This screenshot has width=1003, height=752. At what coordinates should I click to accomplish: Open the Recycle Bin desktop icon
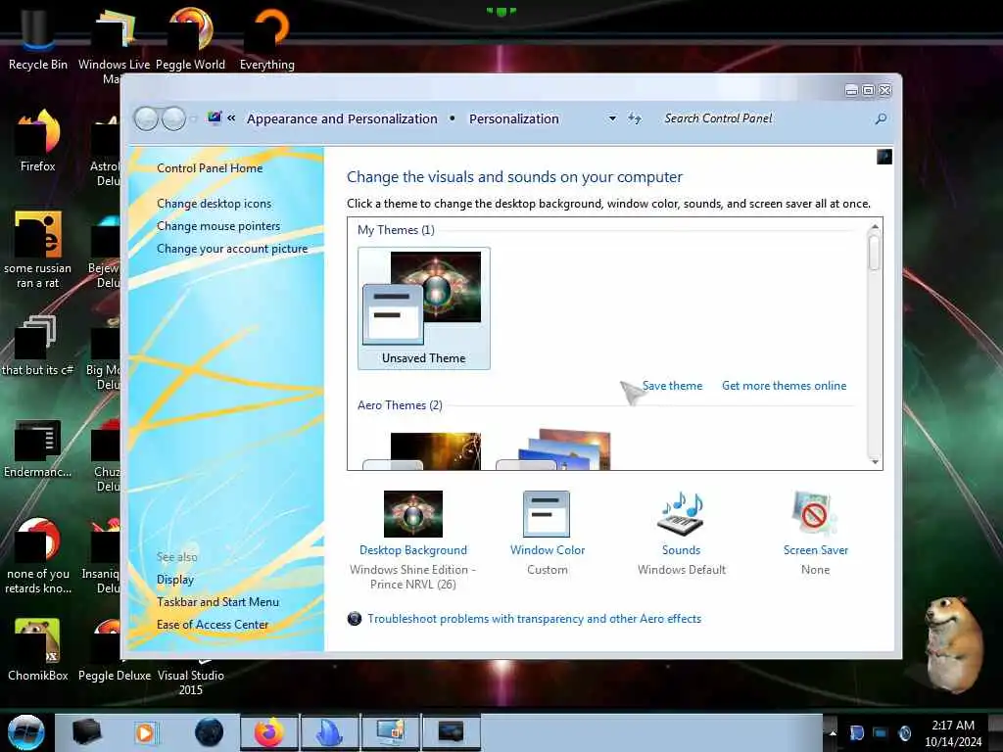point(37,38)
